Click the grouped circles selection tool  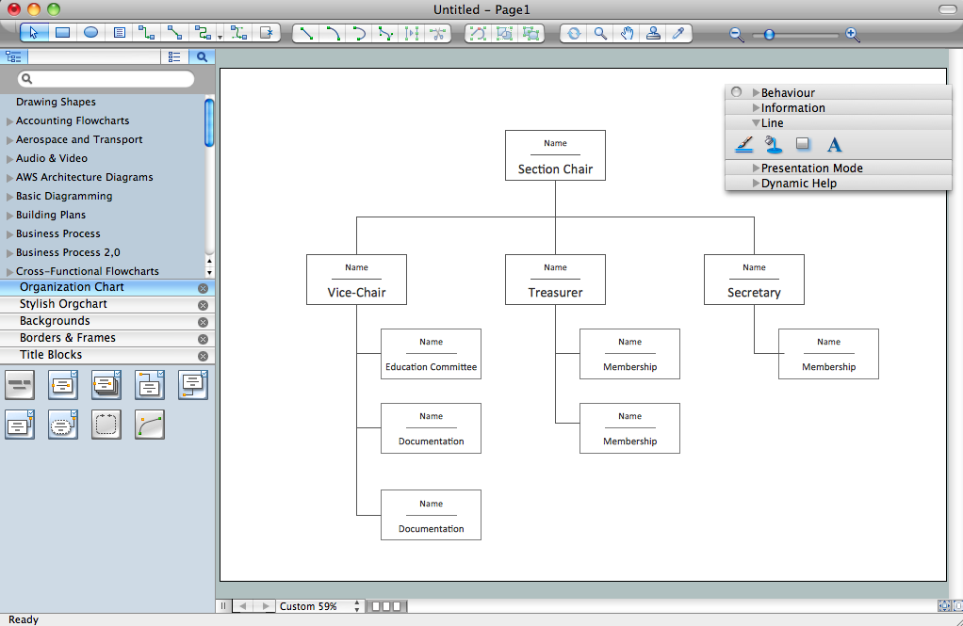click(530, 33)
